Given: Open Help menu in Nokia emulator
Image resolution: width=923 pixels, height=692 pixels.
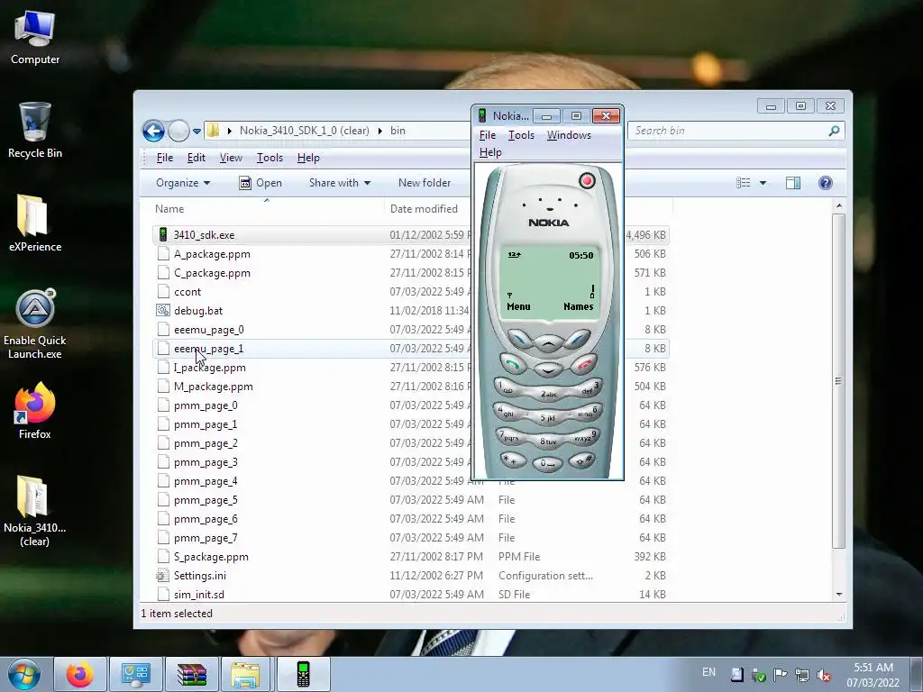Looking at the screenshot, I should click(490, 152).
